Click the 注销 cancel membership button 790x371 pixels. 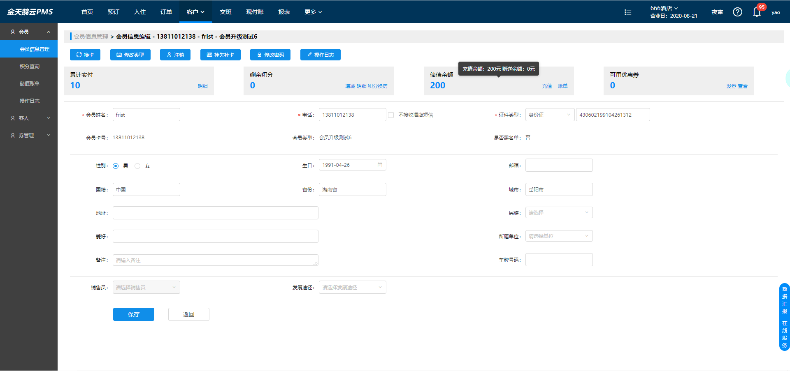pos(175,55)
